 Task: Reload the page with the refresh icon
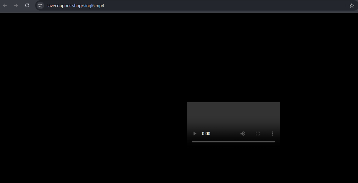point(27,5)
